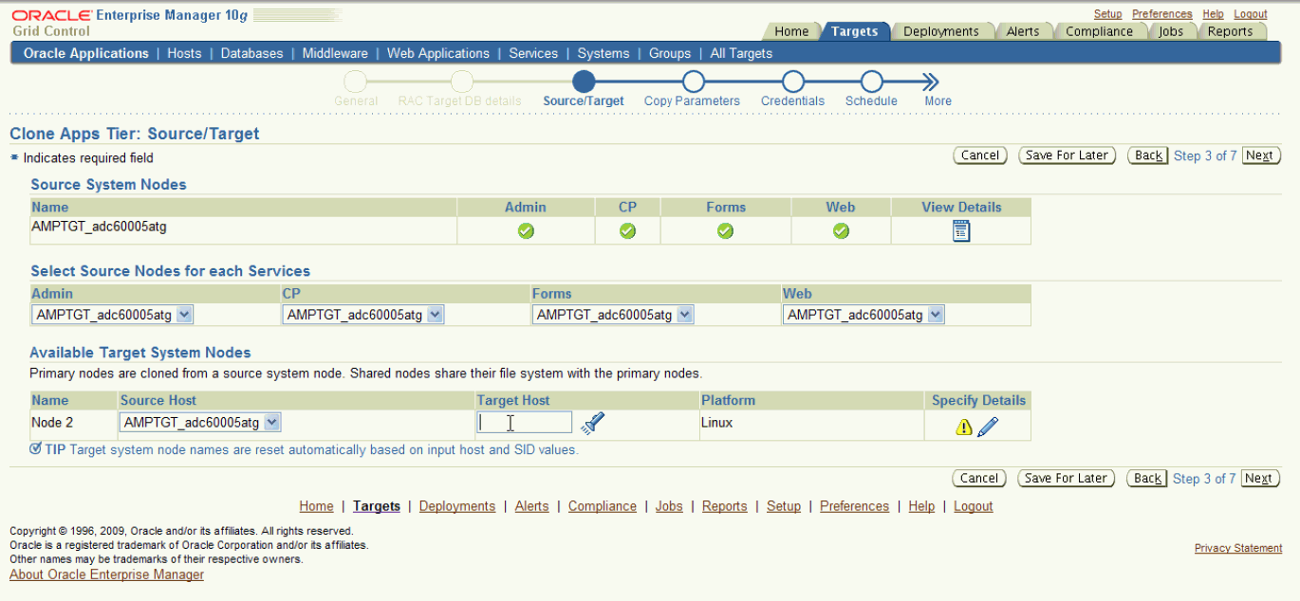Click the Schedule step label
The image size is (1300, 601).
pos(871,101)
